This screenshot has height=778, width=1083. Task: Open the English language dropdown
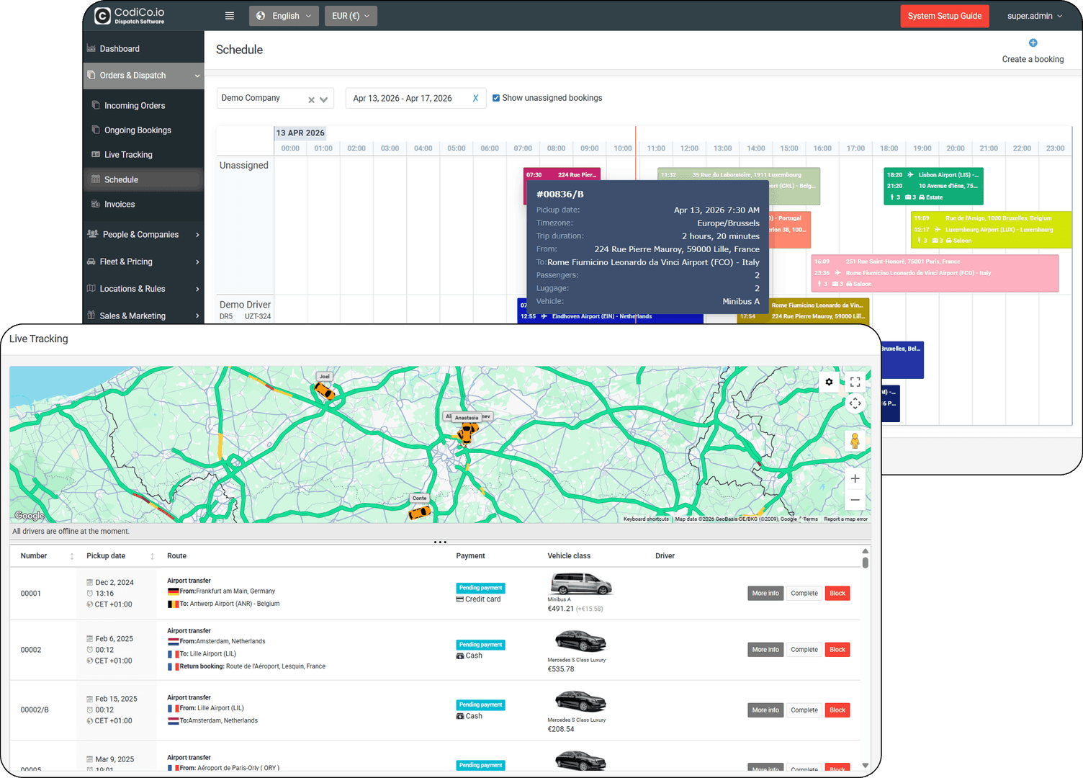[x=284, y=16]
